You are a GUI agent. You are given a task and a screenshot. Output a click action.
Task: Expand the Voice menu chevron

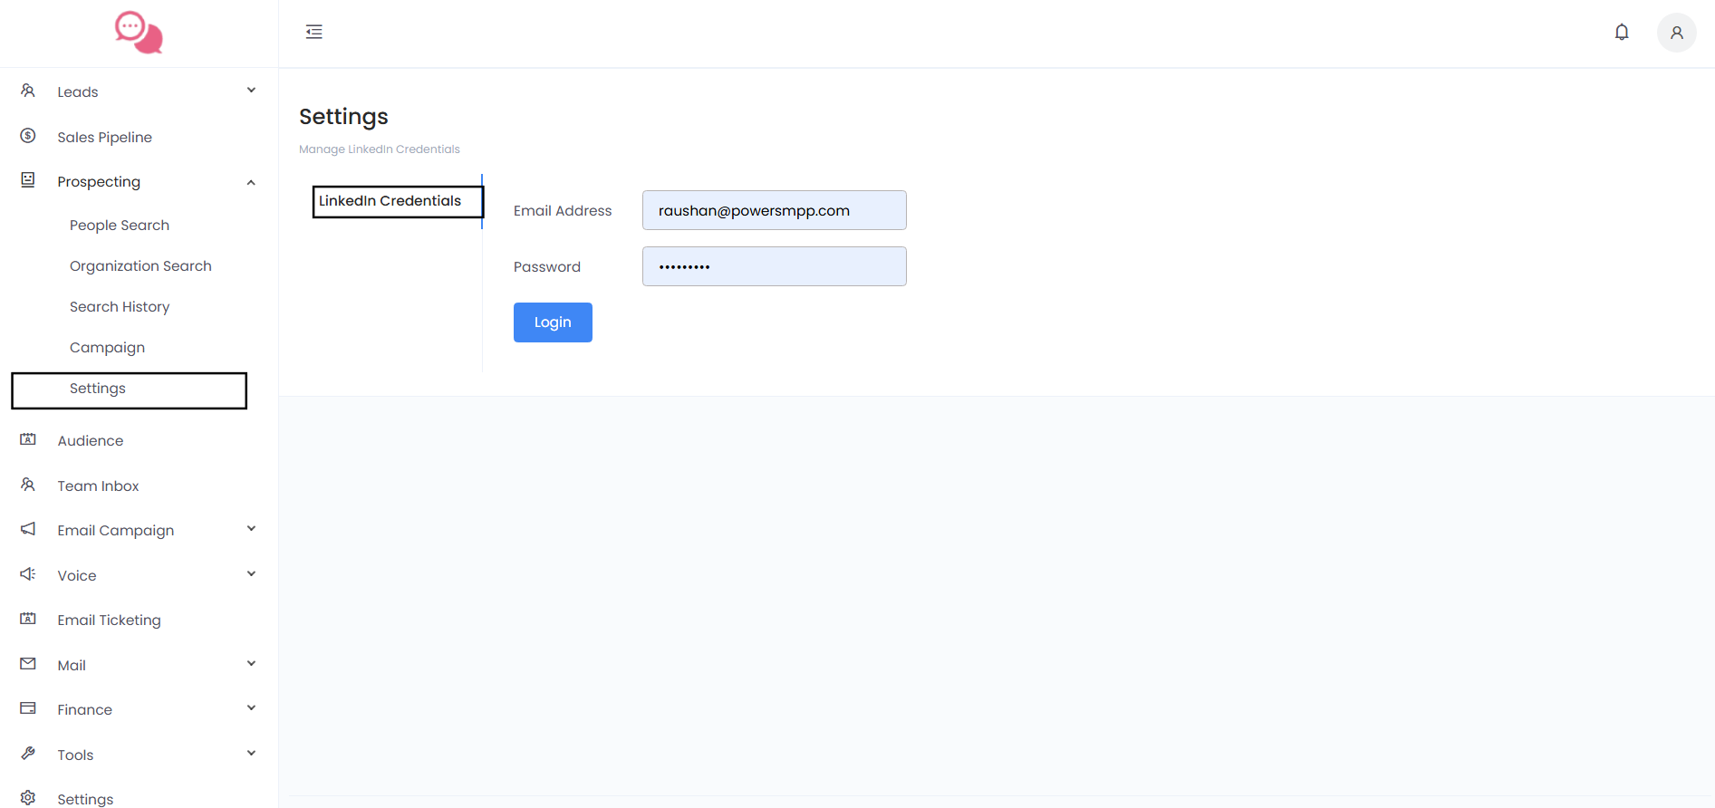point(251,574)
